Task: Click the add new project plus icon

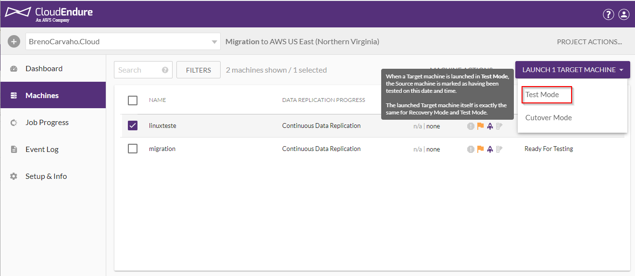Action: [14, 42]
